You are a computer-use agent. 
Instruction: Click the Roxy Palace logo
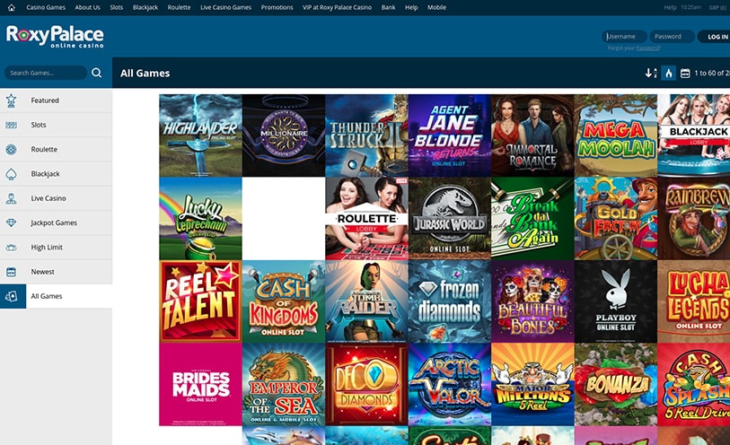[x=55, y=36]
